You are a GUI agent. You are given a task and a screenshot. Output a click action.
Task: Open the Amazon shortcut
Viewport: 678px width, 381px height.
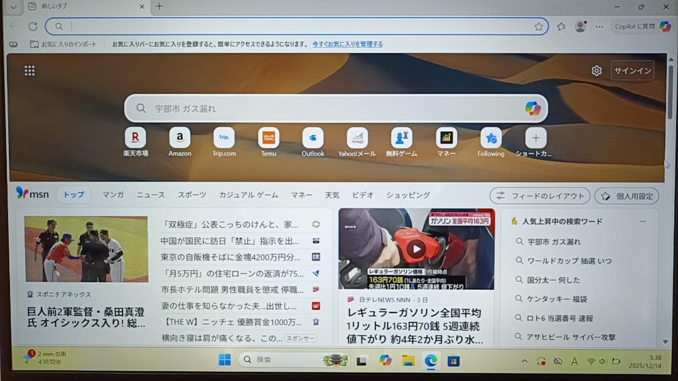pyautogui.click(x=180, y=137)
